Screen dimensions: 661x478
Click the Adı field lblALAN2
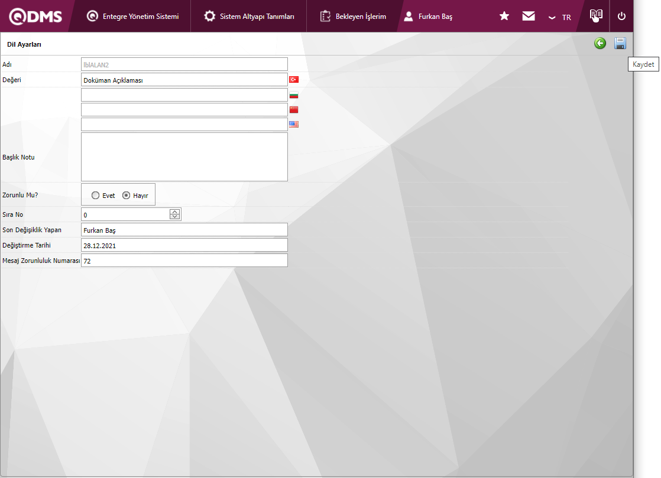tap(184, 64)
